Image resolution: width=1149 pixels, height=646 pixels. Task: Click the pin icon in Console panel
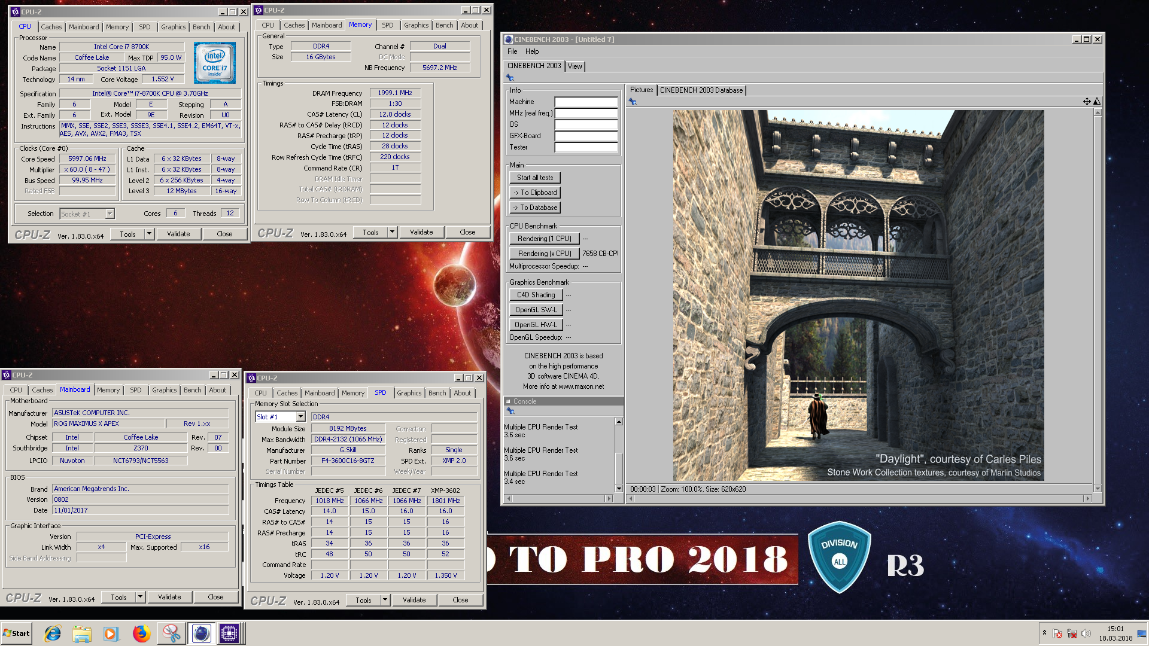[x=510, y=411]
